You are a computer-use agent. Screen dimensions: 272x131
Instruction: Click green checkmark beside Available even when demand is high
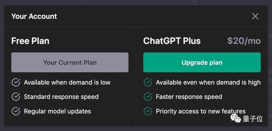(148, 82)
